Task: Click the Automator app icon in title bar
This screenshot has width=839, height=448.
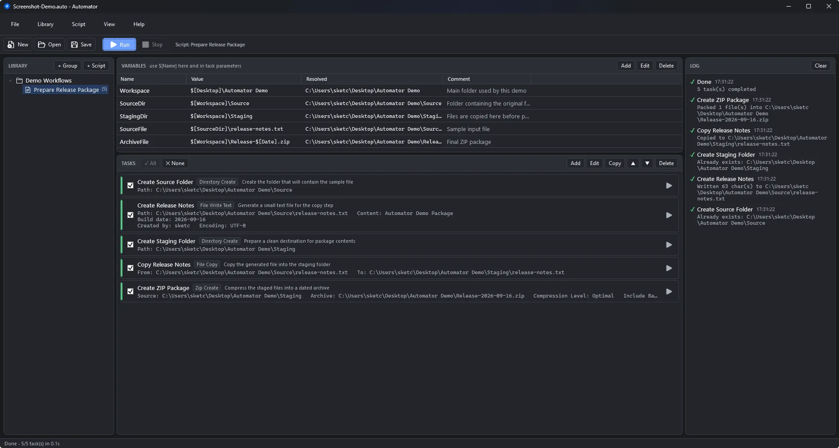Action: pyautogui.click(x=7, y=6)
